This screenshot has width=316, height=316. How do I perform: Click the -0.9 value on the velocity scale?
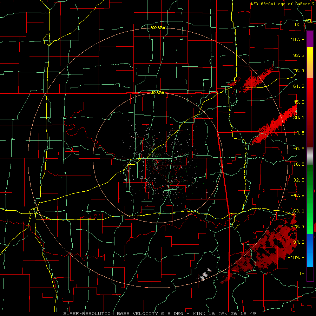pos(299,149)
